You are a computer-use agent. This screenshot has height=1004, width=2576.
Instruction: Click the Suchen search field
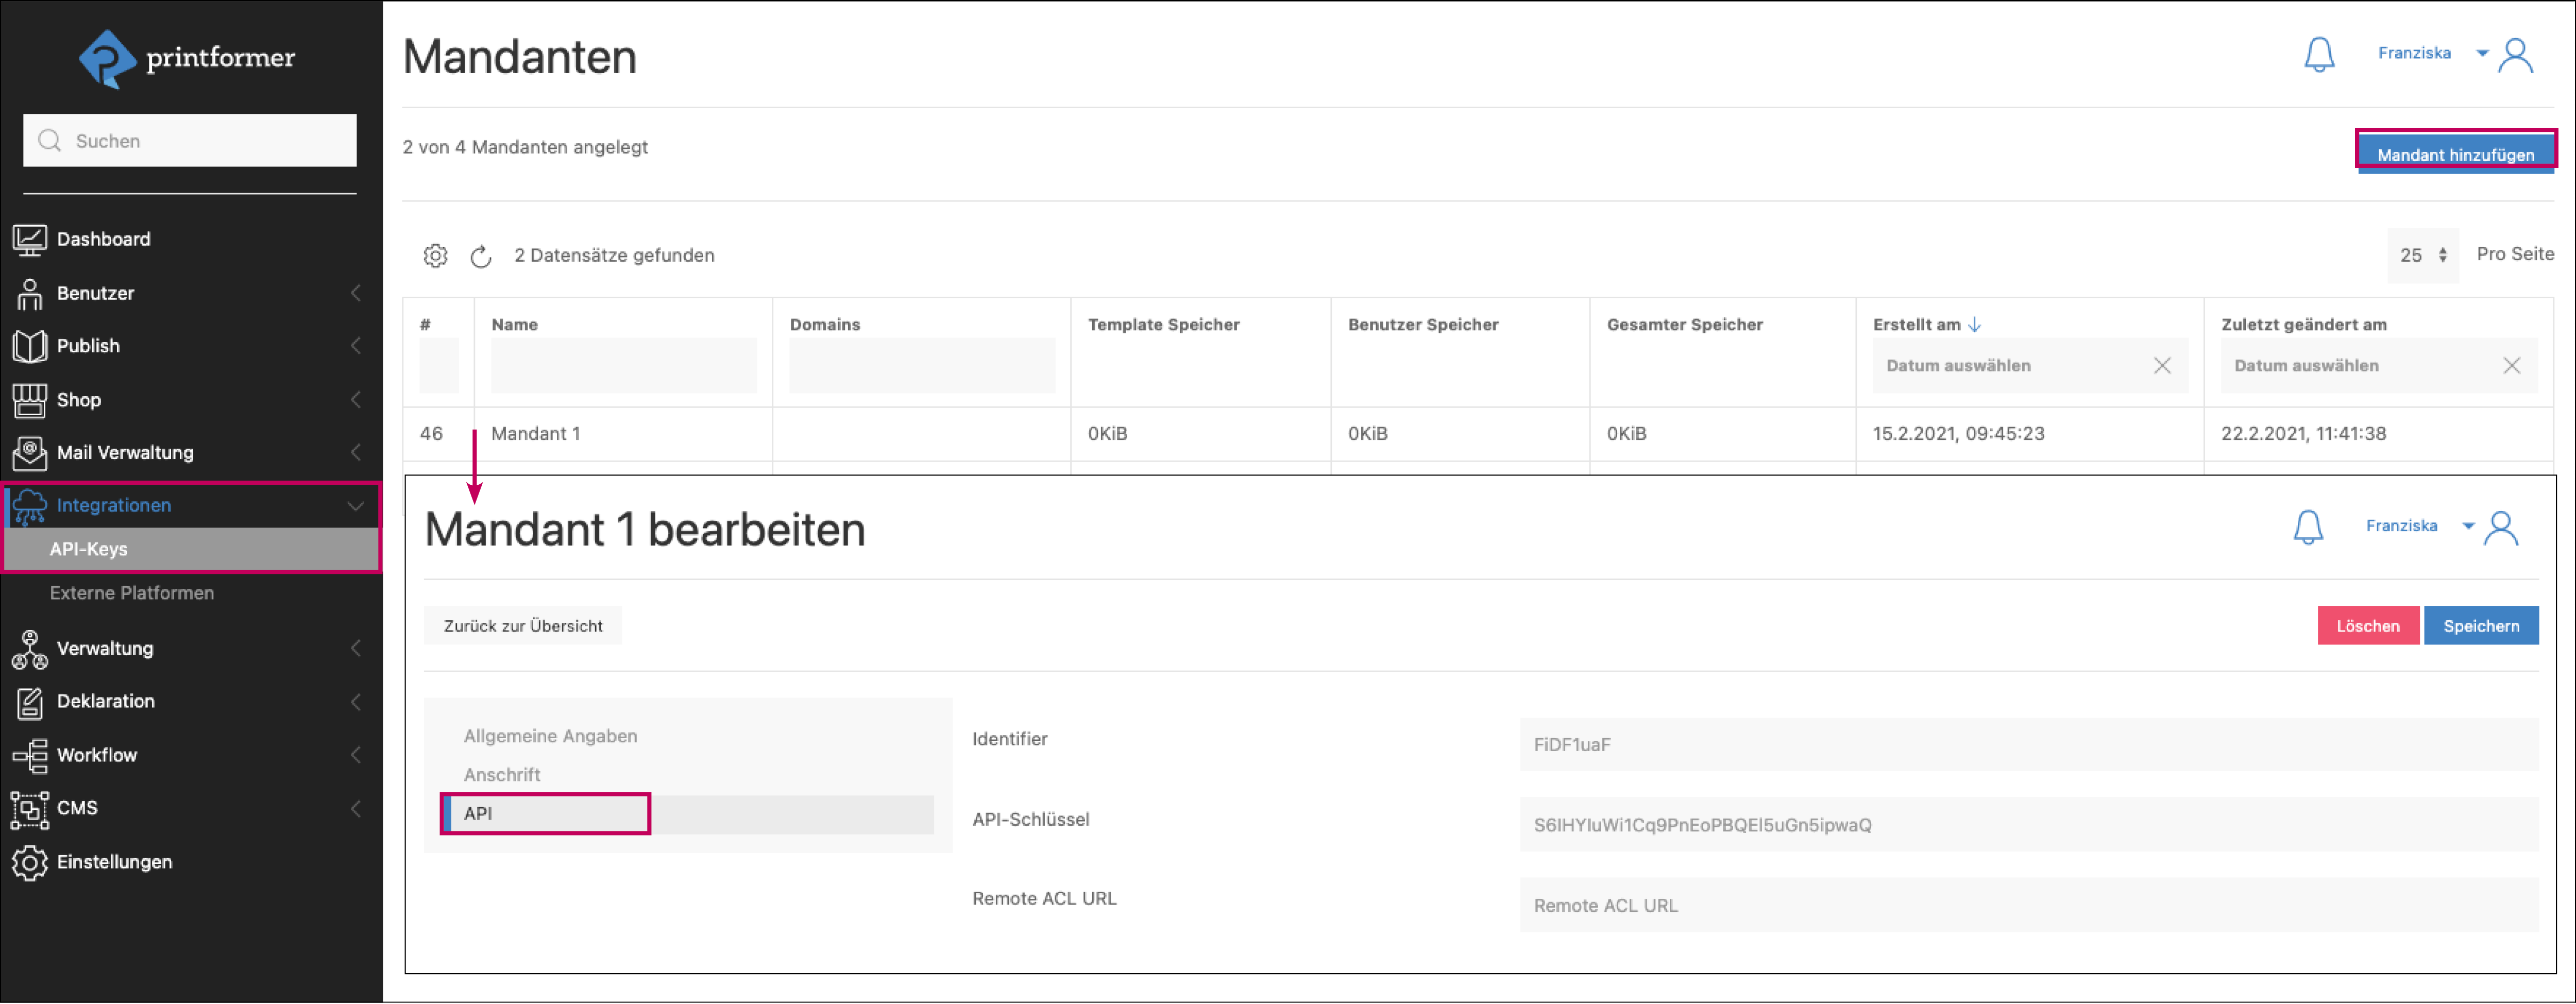pos(190,141)
